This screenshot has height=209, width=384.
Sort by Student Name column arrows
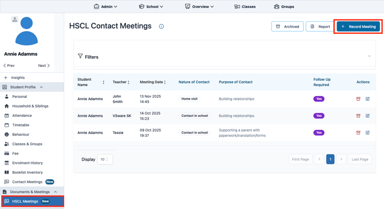104,82
